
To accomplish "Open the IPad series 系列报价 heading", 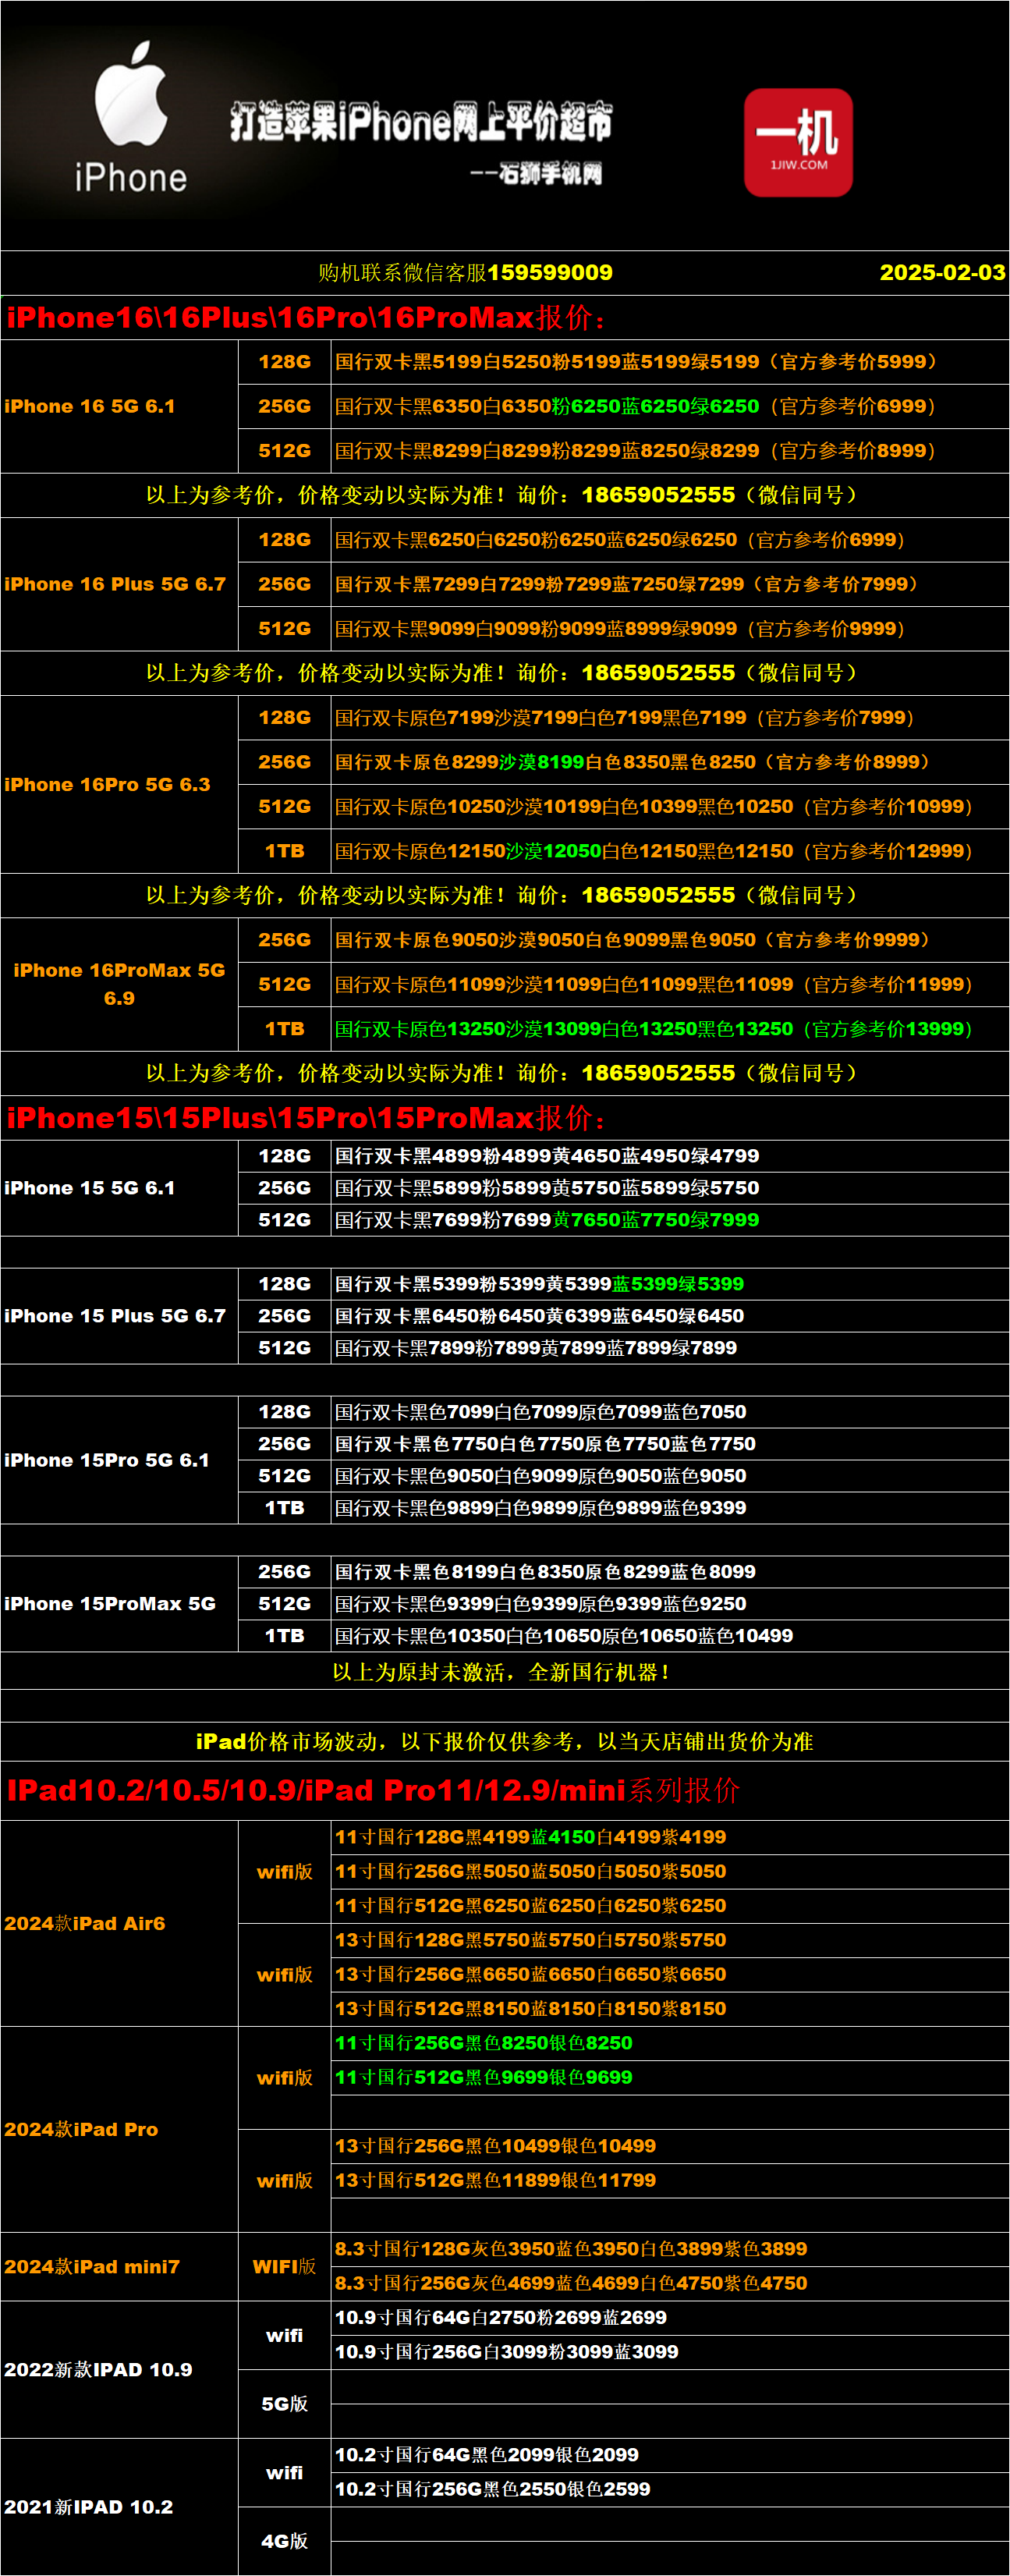I will click(373, 1790).
